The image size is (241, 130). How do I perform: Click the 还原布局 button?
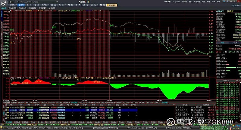[x=237, y=5]
